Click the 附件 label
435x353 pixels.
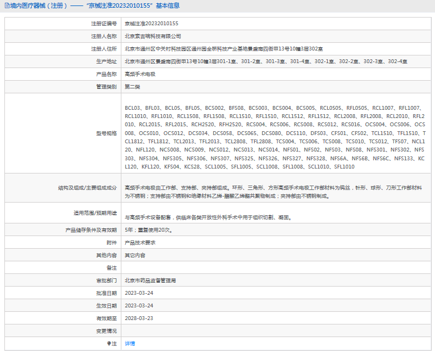pyautogui.click(x=112, y=243)
